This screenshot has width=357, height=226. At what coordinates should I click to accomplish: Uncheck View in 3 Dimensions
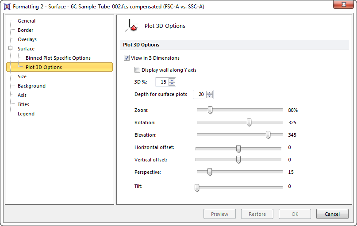[x=127, y=58]
